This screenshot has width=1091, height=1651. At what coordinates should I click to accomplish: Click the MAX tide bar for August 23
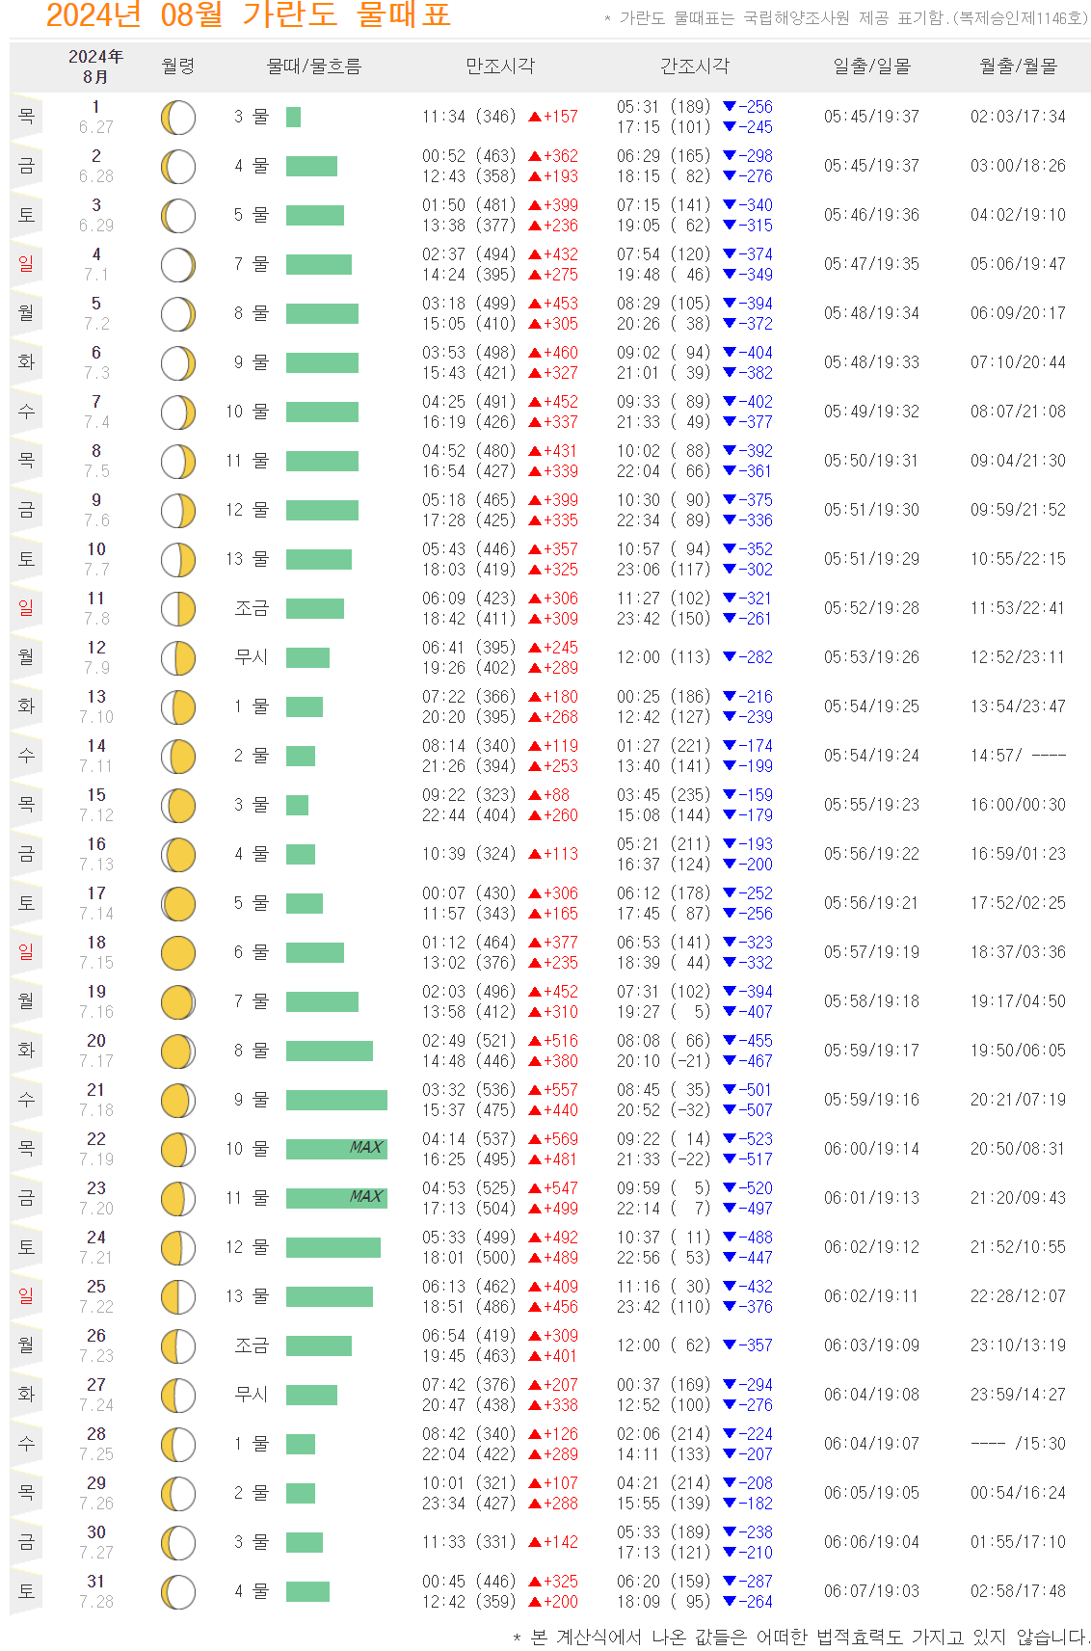pyautogui.click(x=336, y=1198)
